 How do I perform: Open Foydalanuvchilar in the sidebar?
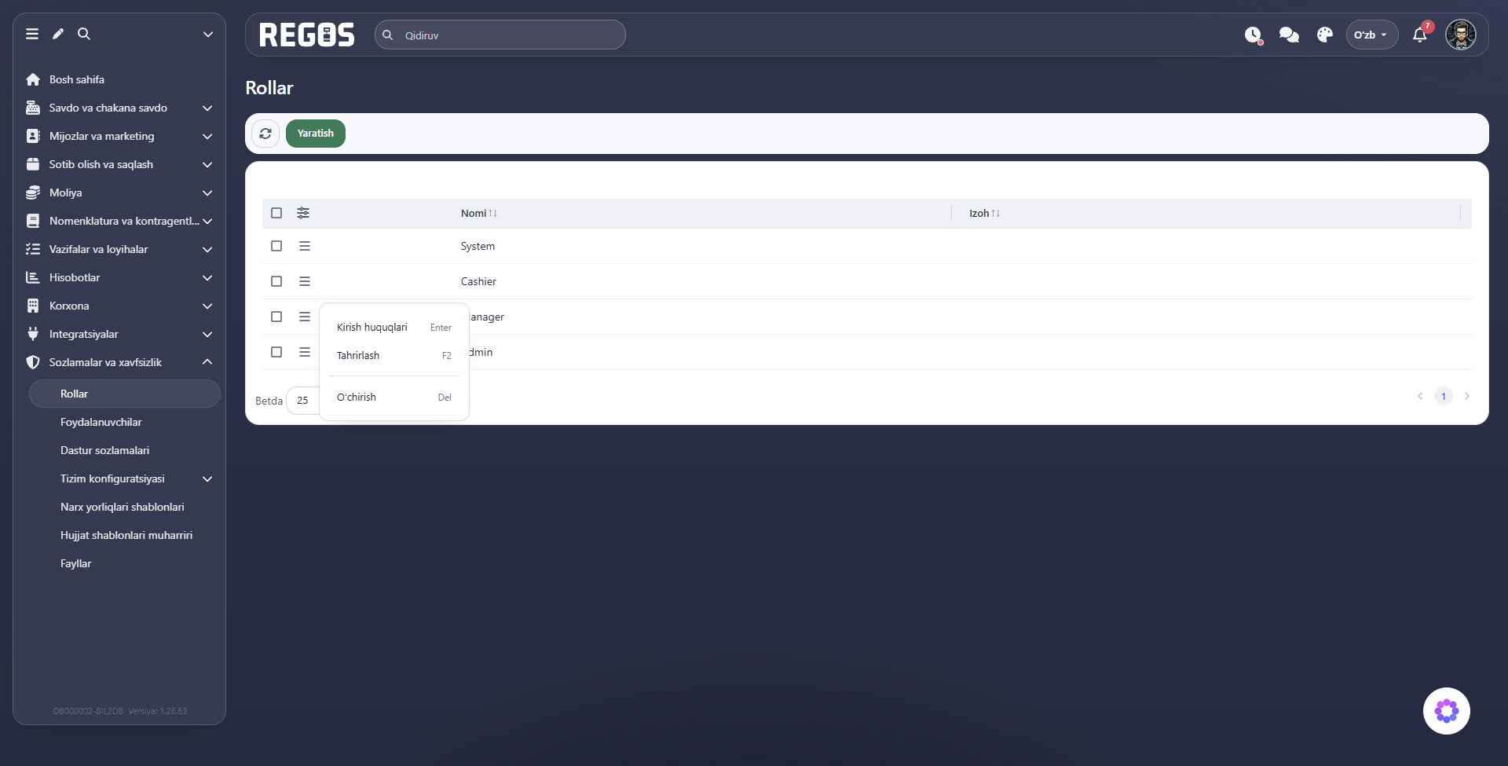[101, 422]
